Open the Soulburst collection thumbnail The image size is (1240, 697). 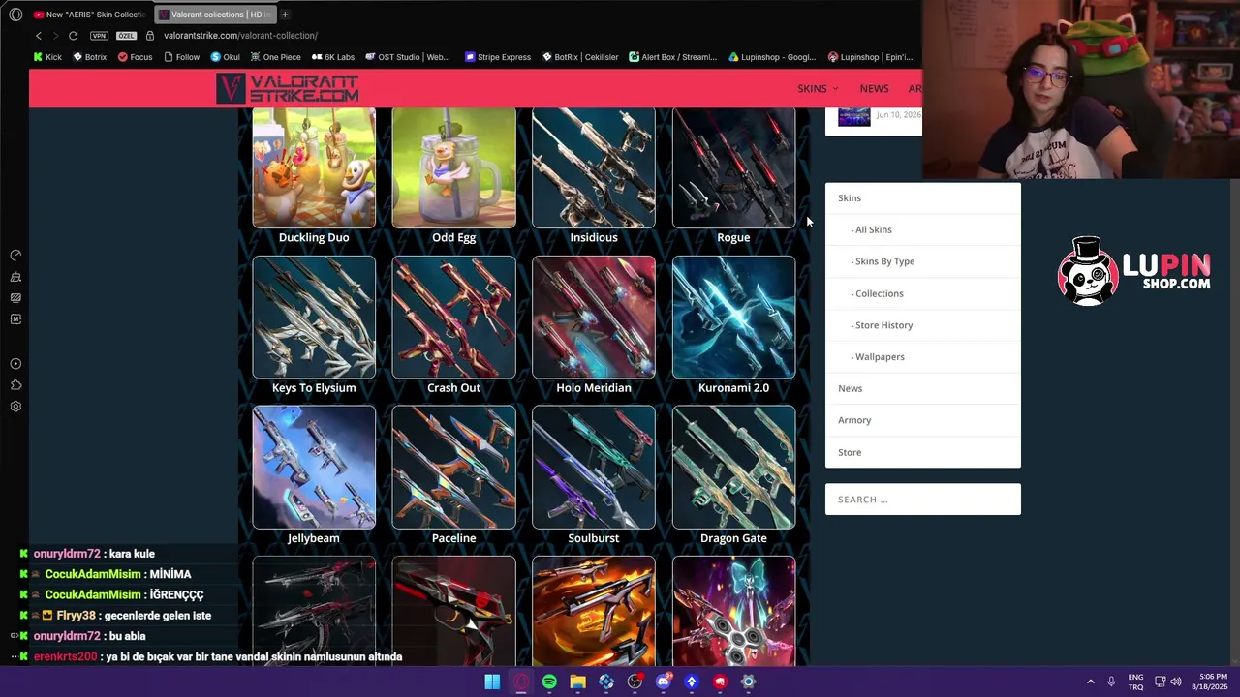click(x=594, y=467)
